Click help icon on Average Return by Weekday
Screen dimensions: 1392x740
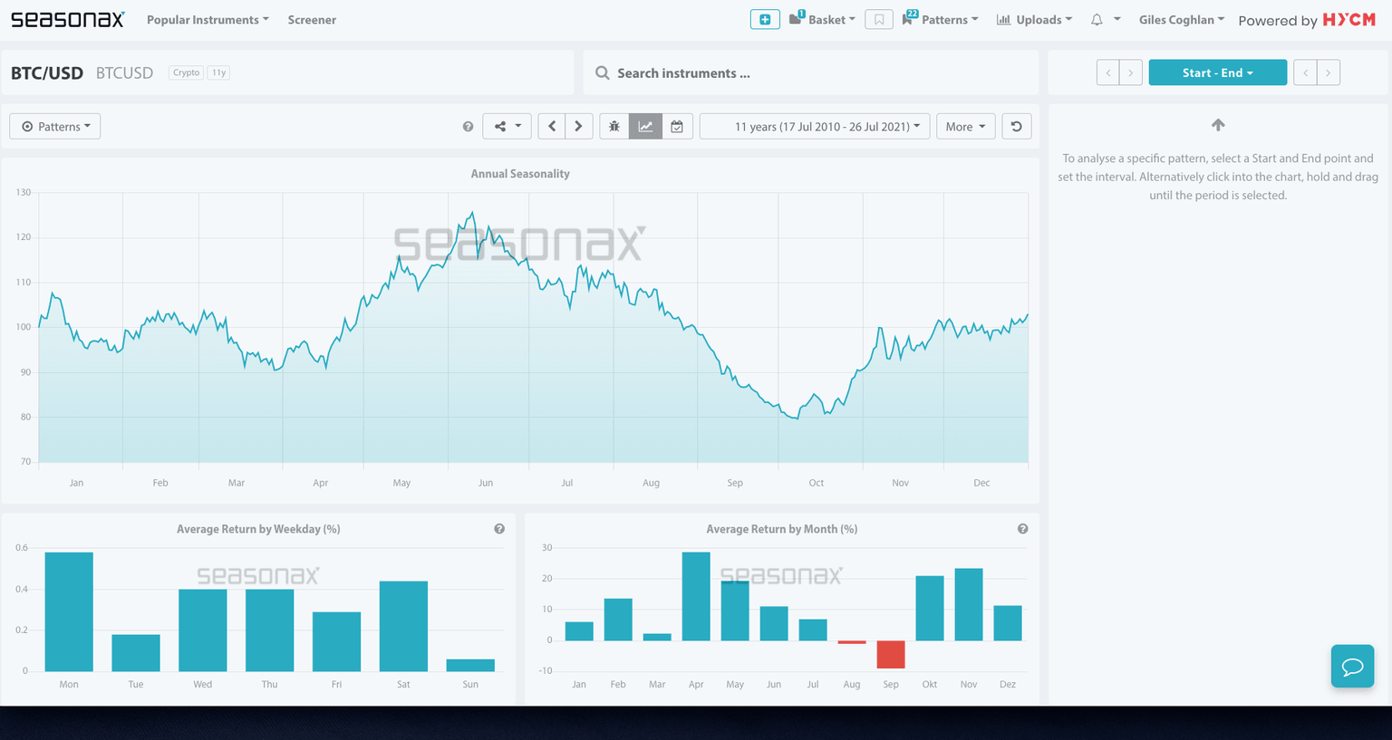pyautogui.click(x=499, y=529)
